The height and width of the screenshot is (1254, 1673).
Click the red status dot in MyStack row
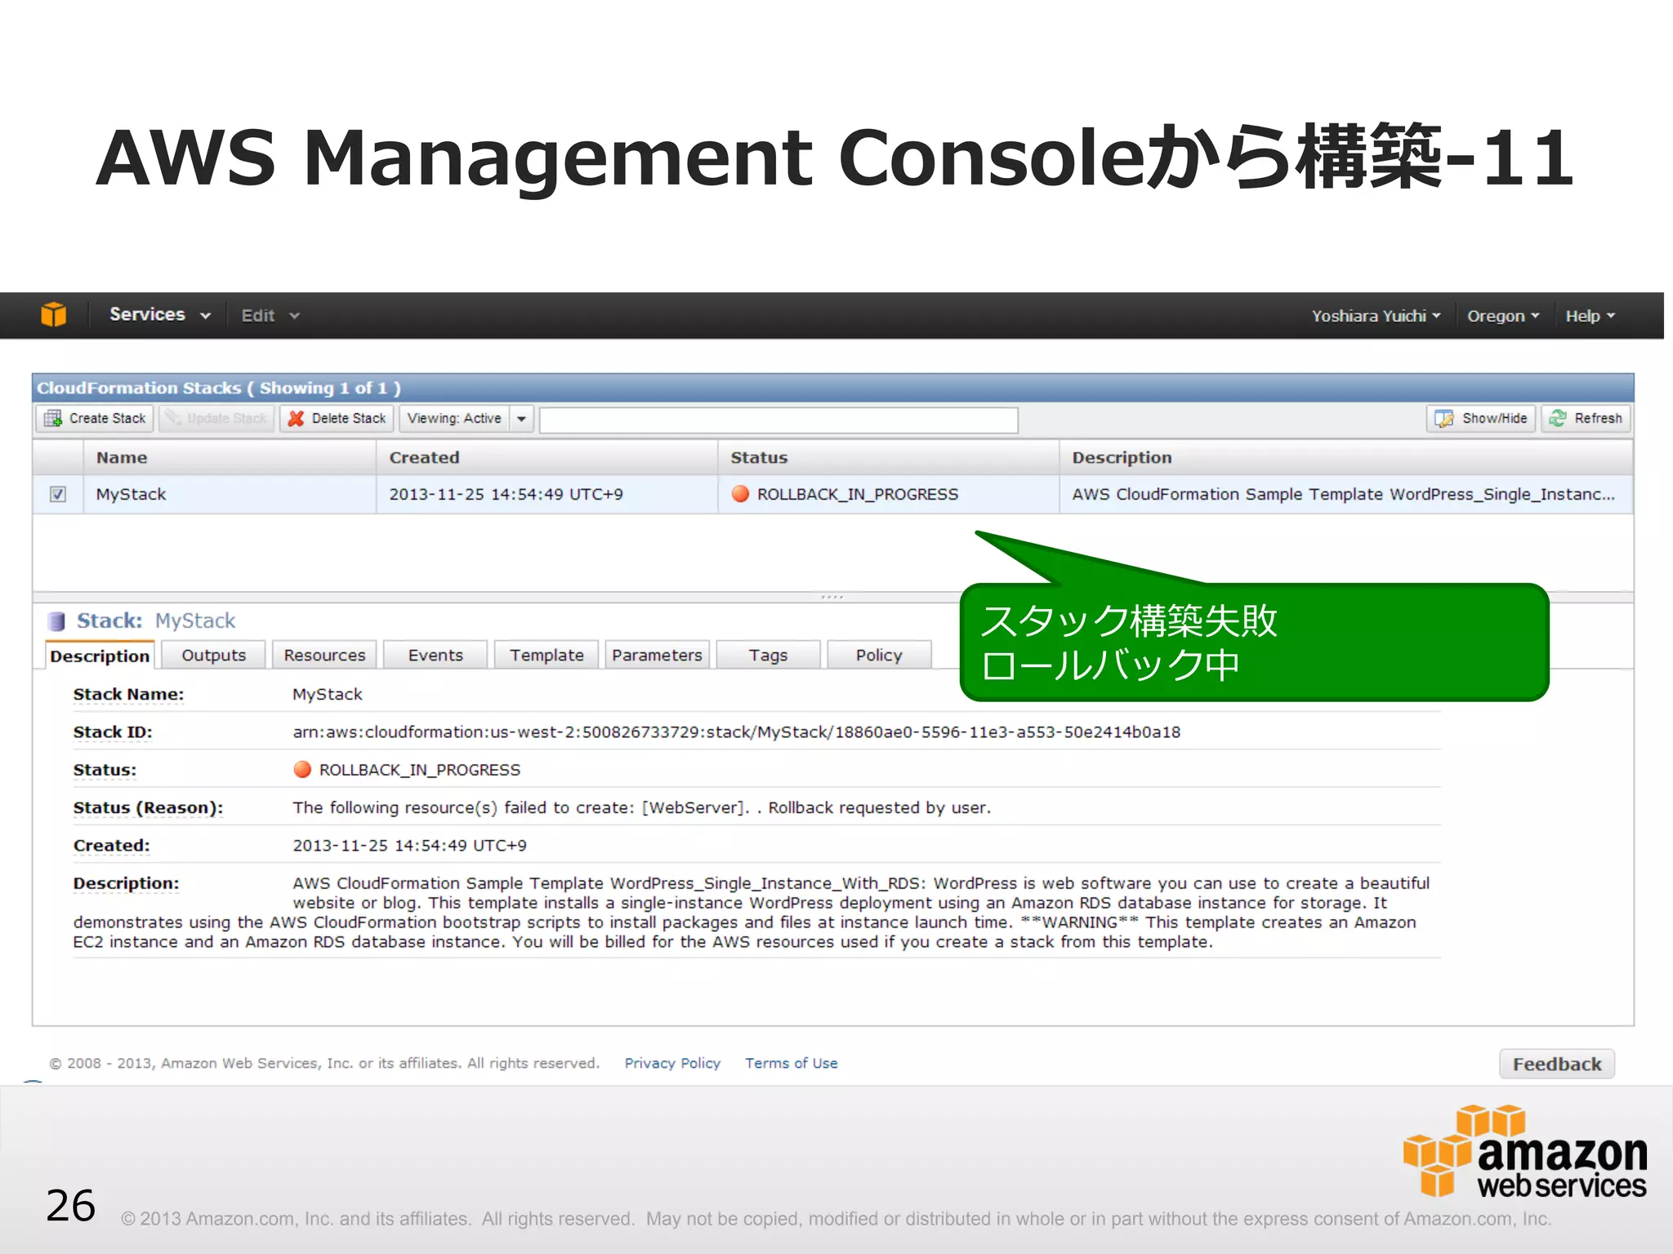(740, 494)
